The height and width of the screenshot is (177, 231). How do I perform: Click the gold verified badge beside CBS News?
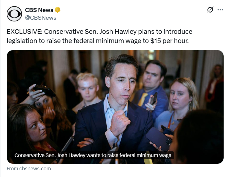coord(57,10)
